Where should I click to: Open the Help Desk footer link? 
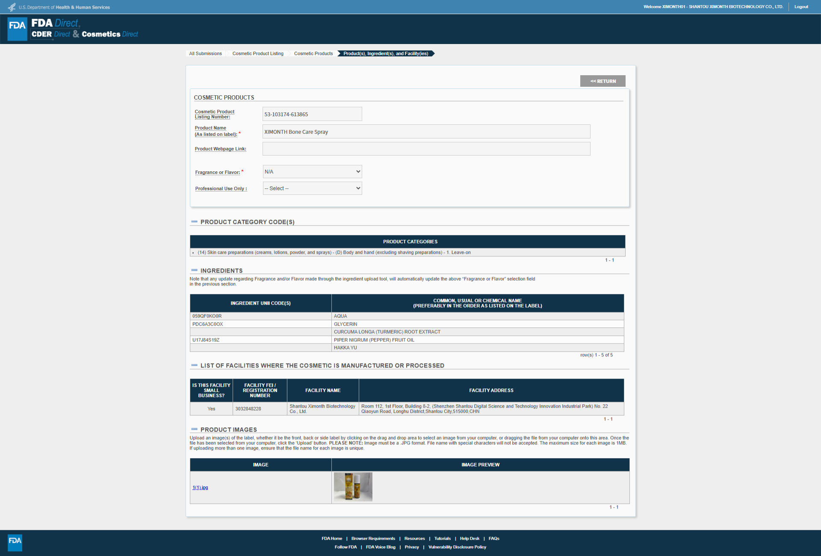coord(470,538)
